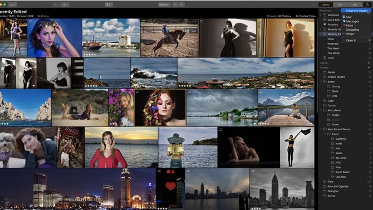This screenshot has height=210, width=373.
Task: Open the thumbnail size Medium dropdown
Action: pos(164,4)
